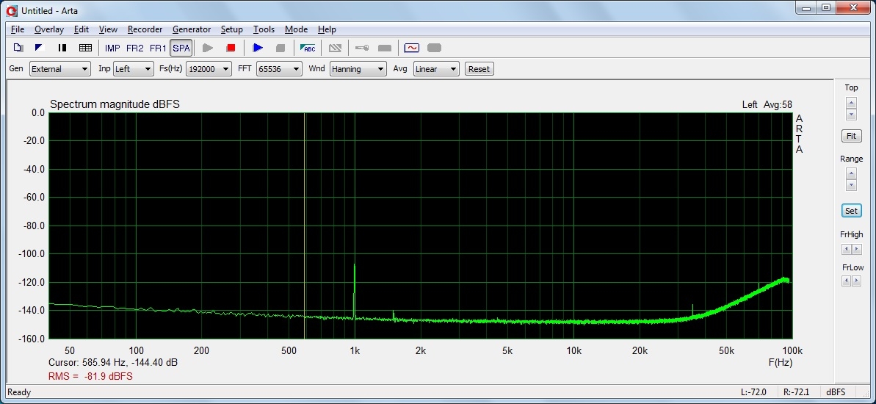876x404 pixels.
Task: Switch to FR2 dual-channel mode
Action: point(134,48)
